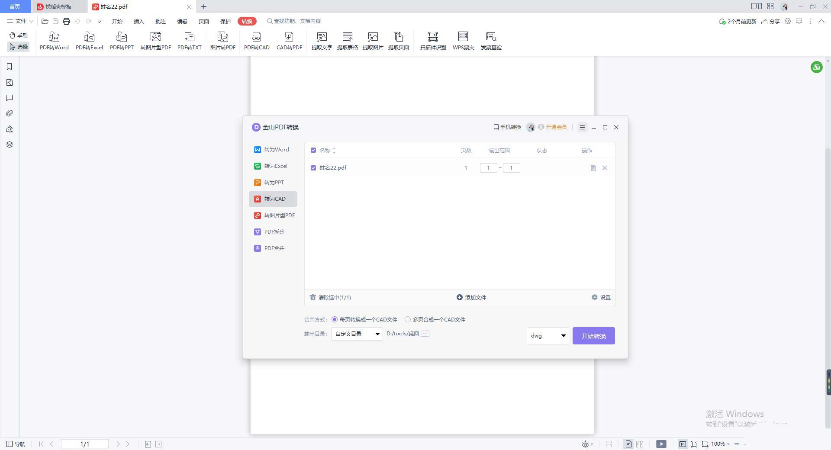Image resolution: width=831 pixels, height=450 pixels.
Task: Open the WPS票夹 tool
Action: [x=463, y=41]
